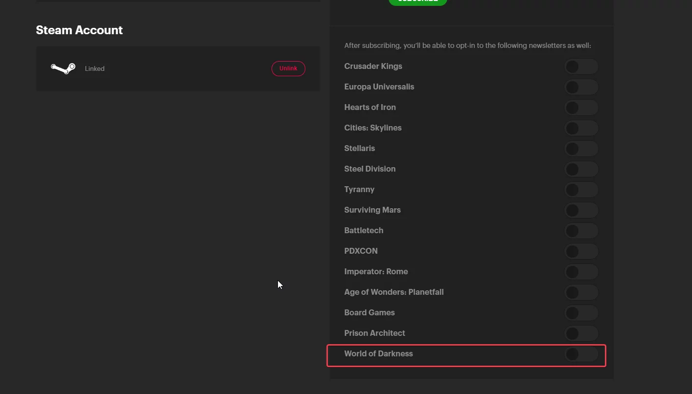Click the World of Darkness label
Viewport: 692px width, 394px height.
click(378, 353)
